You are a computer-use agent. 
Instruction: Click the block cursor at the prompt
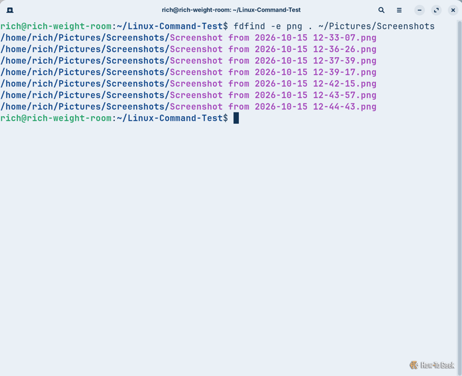click(x=236, y=118)
